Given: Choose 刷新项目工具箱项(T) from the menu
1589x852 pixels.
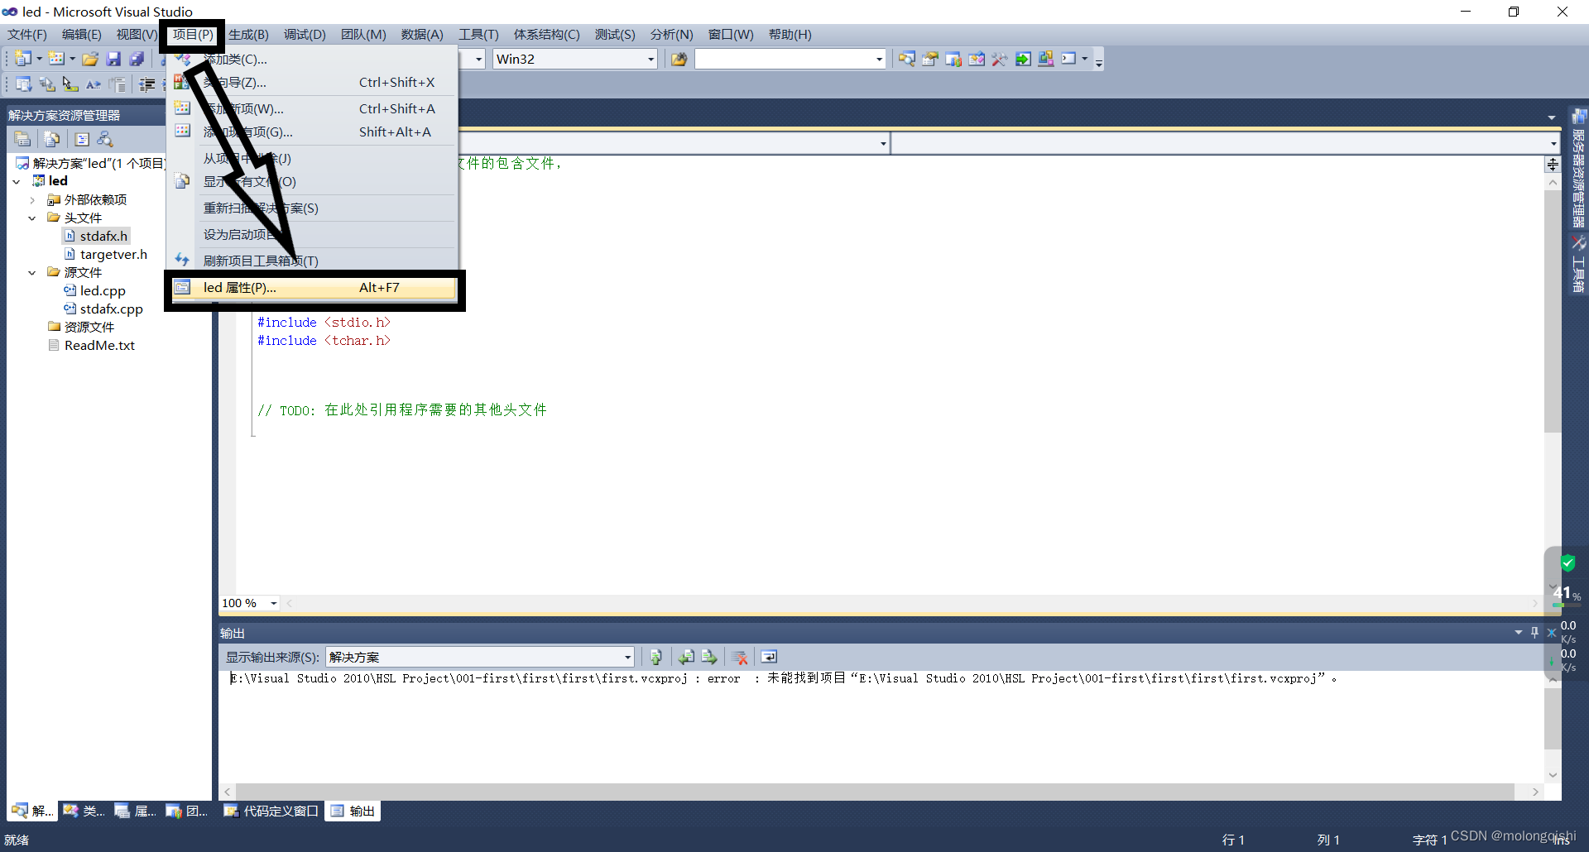Looking at the screenshot, I should [313, 261].
